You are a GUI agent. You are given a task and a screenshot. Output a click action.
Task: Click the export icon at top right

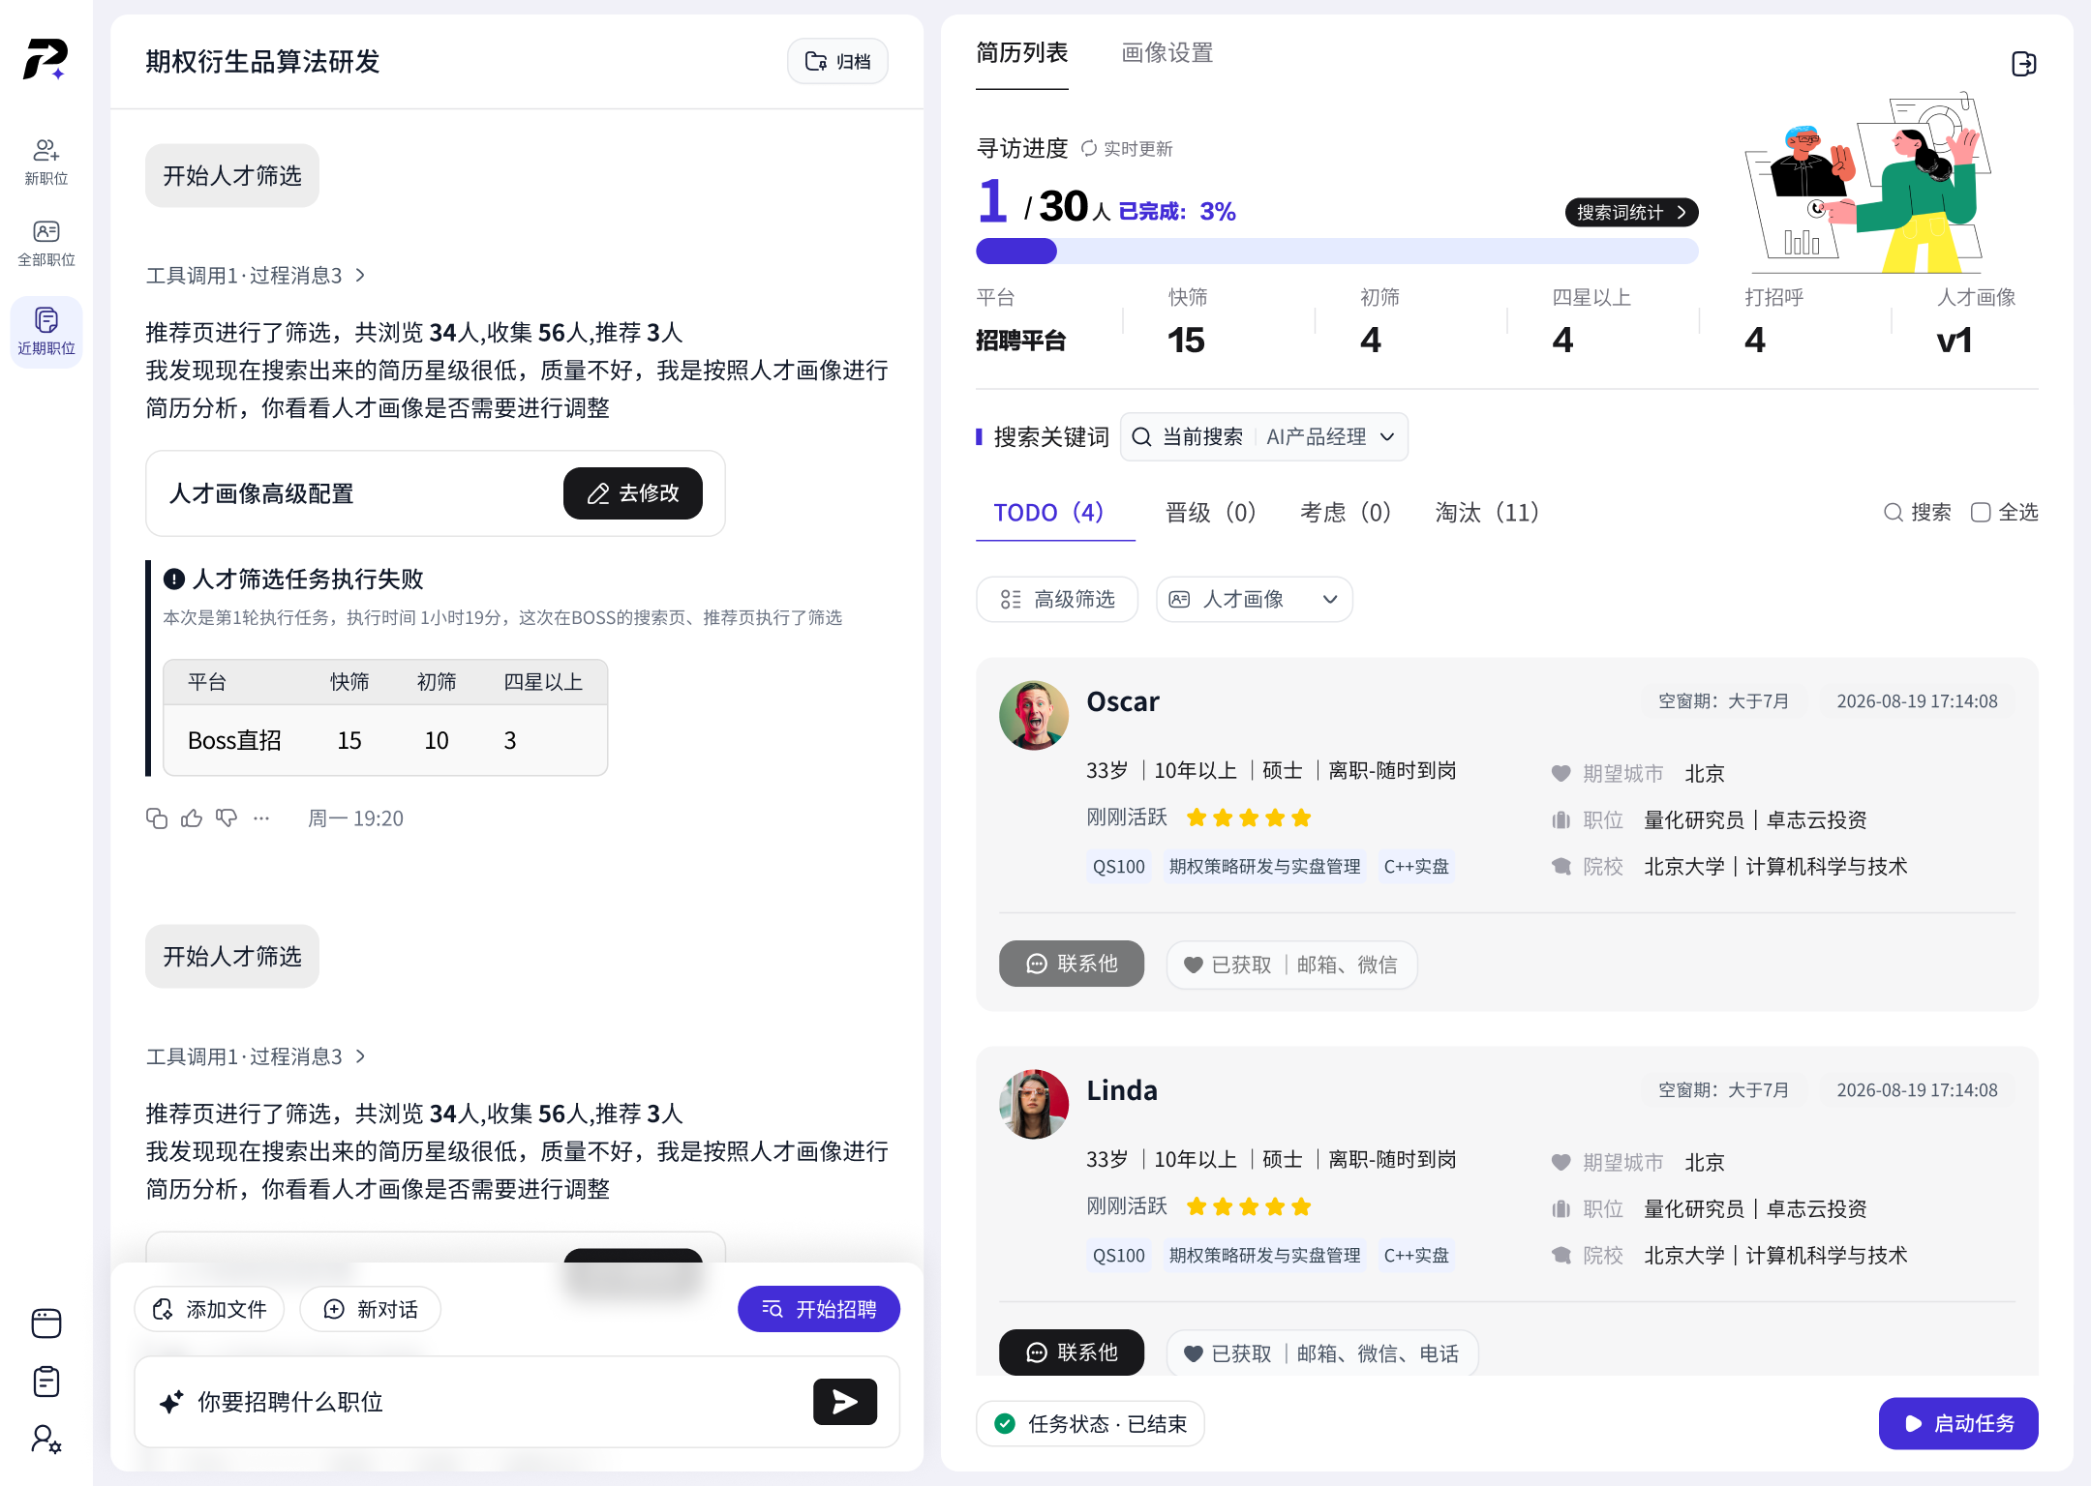coord(2023,64)
